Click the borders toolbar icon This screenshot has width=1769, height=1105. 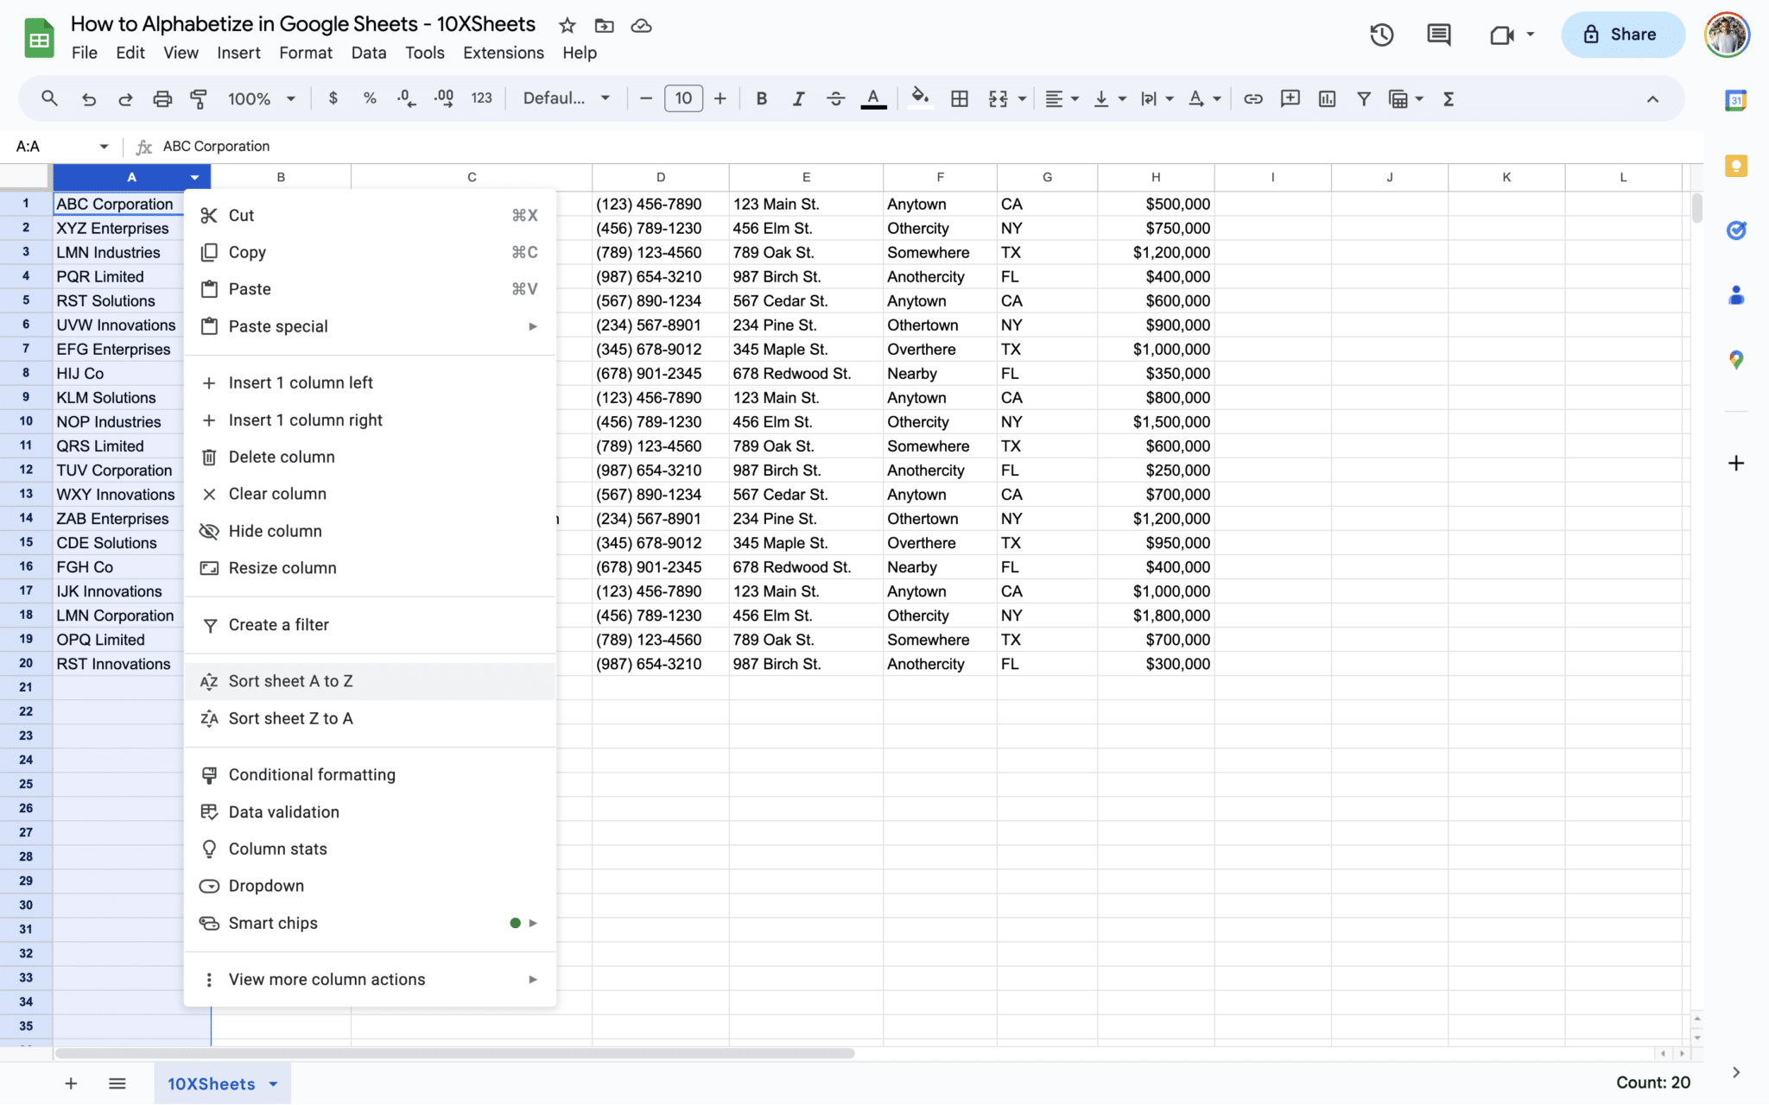point(959,98)
